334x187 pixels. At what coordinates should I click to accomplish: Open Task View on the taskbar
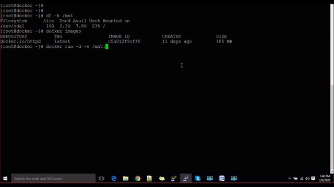coord(102,179)
